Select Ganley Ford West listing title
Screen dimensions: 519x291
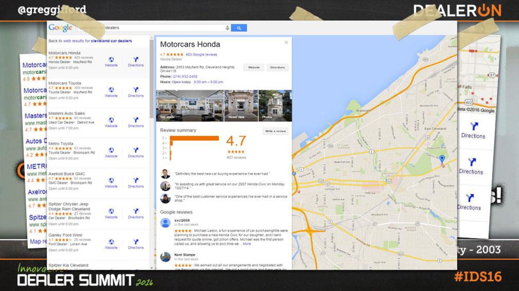[x=65, y=235]
